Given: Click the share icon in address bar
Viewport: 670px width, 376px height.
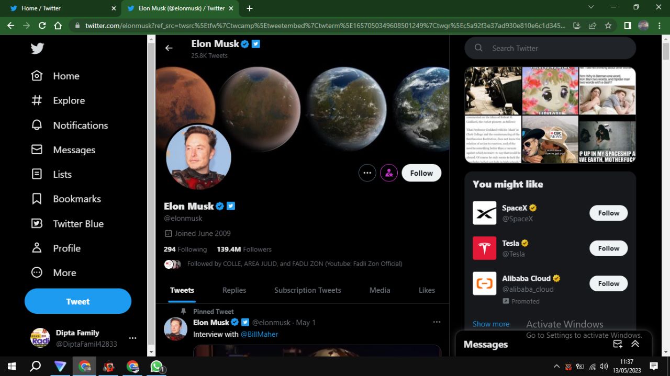Looking at the screenshot, I should pos(593,25).
